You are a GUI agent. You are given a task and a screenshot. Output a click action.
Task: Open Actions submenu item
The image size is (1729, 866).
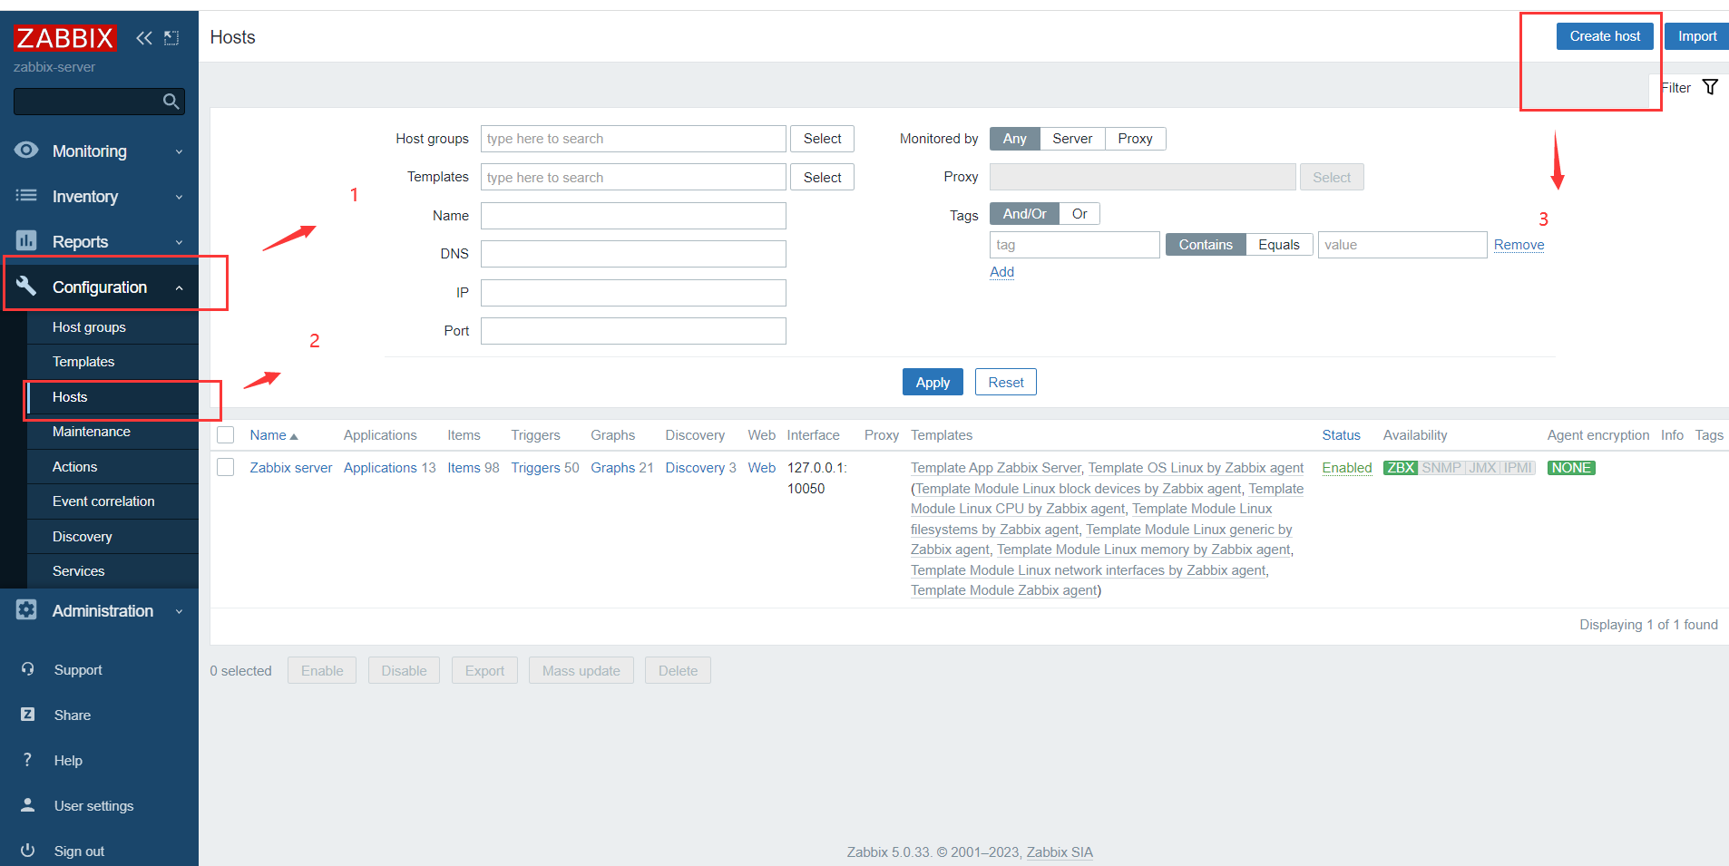point(112,467)
